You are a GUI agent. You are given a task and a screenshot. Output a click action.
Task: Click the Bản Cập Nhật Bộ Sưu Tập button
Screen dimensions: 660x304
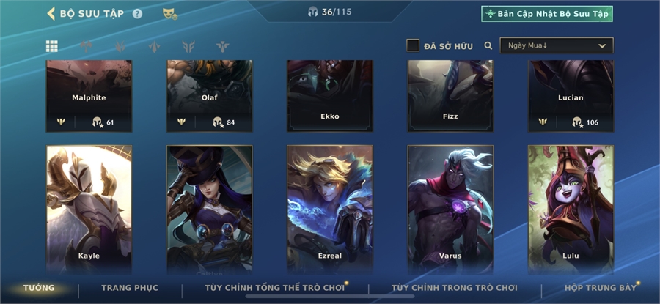click(547, 13)
